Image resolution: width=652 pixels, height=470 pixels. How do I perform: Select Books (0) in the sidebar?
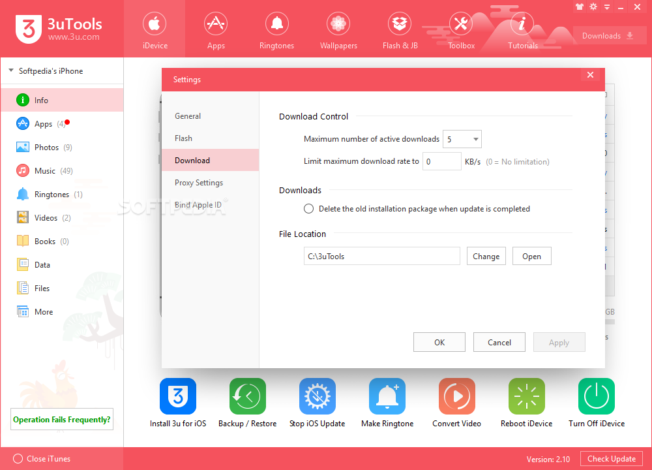tap(62, 242)
